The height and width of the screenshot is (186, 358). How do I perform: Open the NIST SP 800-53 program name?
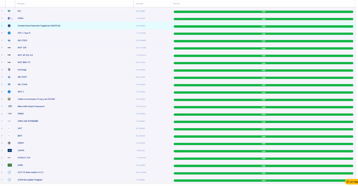[x=25, y=55]
